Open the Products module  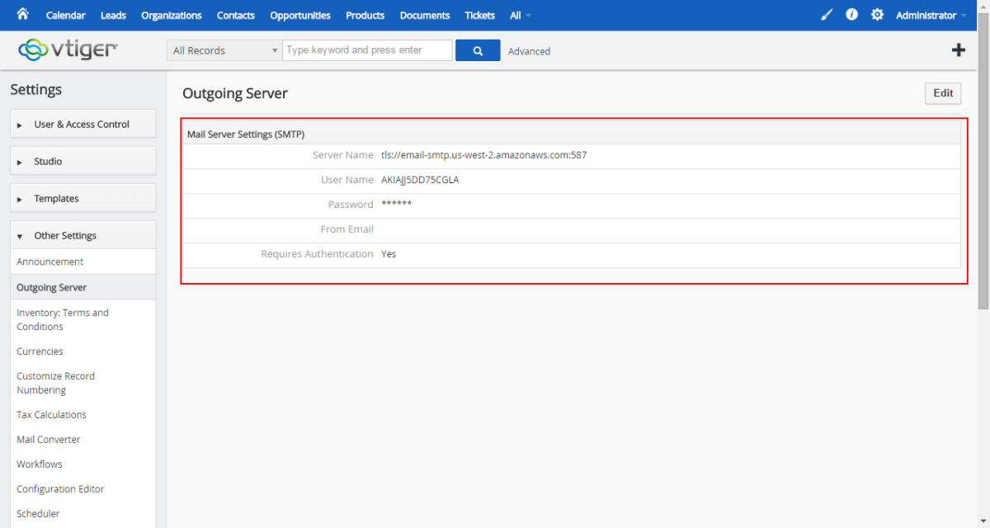[365, 15]
